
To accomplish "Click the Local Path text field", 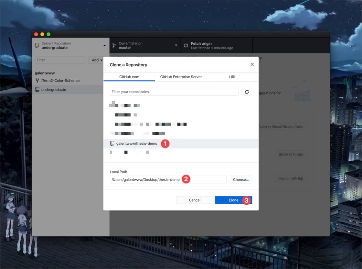I will click(168, 179).
